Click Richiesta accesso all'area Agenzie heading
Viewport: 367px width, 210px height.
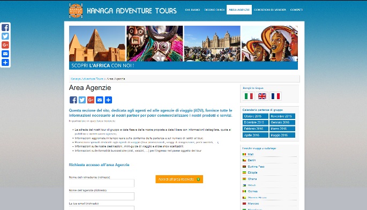point(99,165)
